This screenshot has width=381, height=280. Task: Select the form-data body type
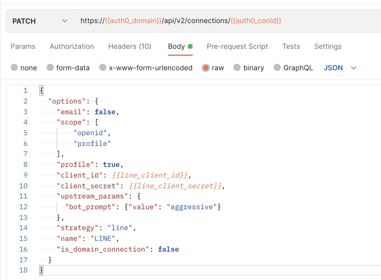click(x=68, y=68)
